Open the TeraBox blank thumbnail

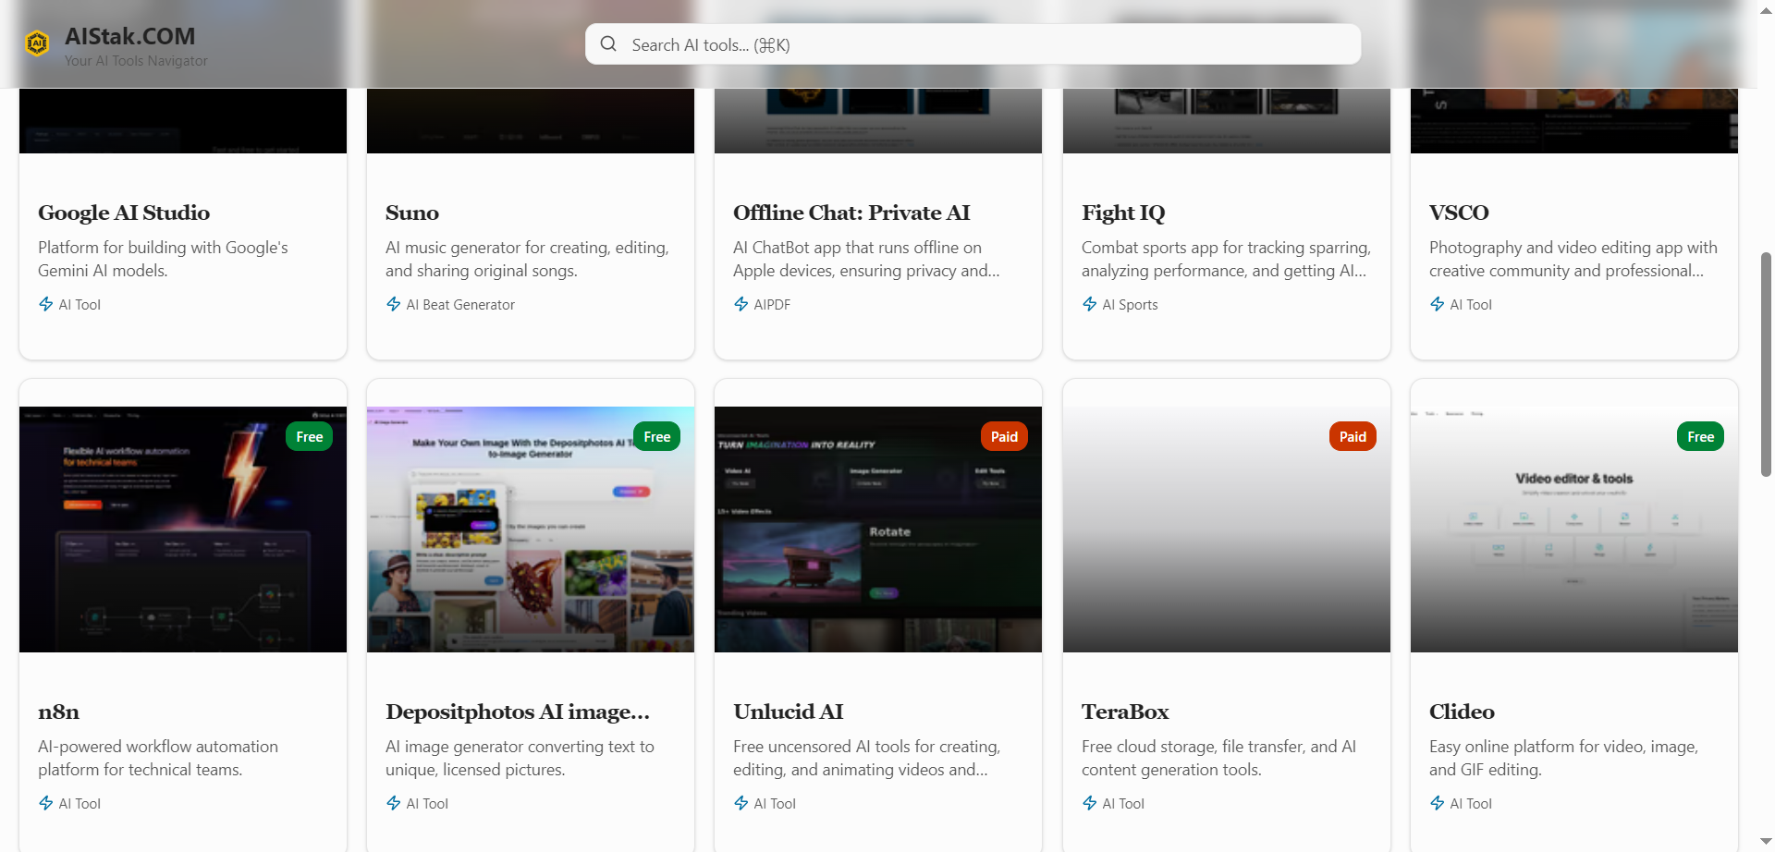click(x=1227, y=529)
